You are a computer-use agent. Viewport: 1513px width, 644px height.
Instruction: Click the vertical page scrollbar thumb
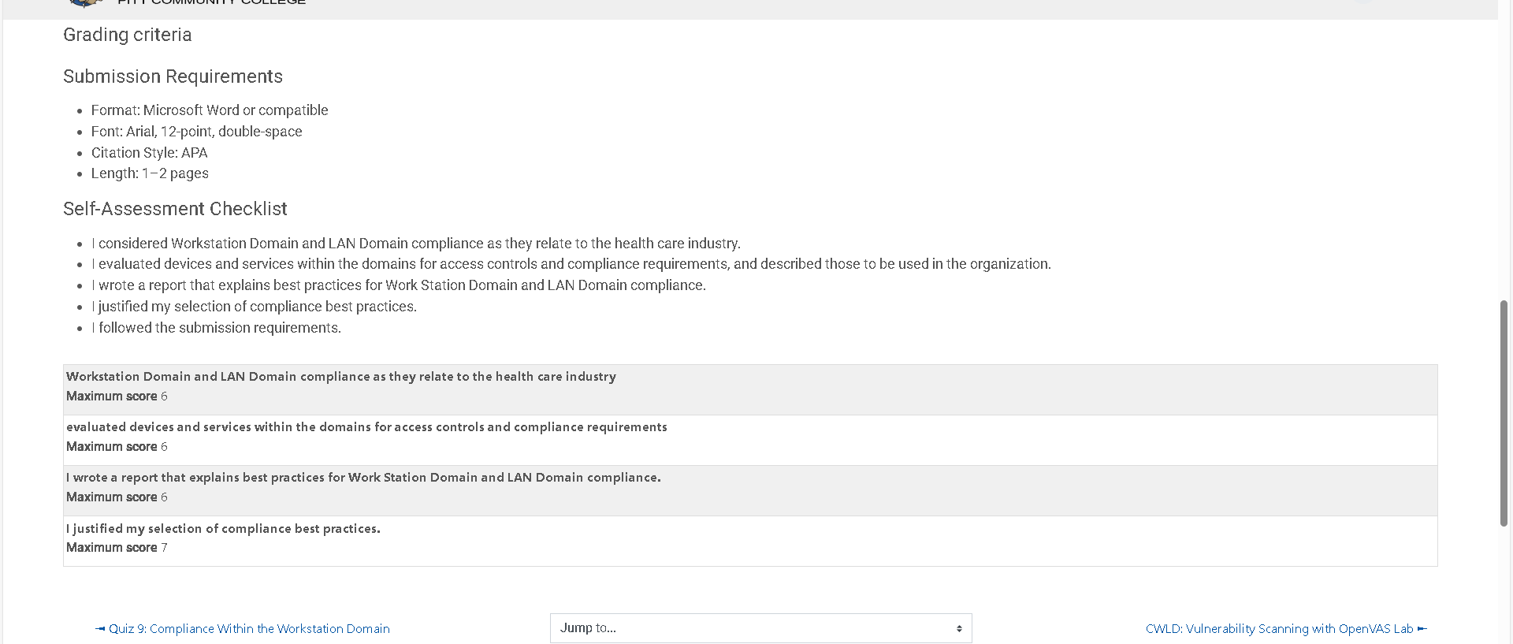(x=1504, y=413)
